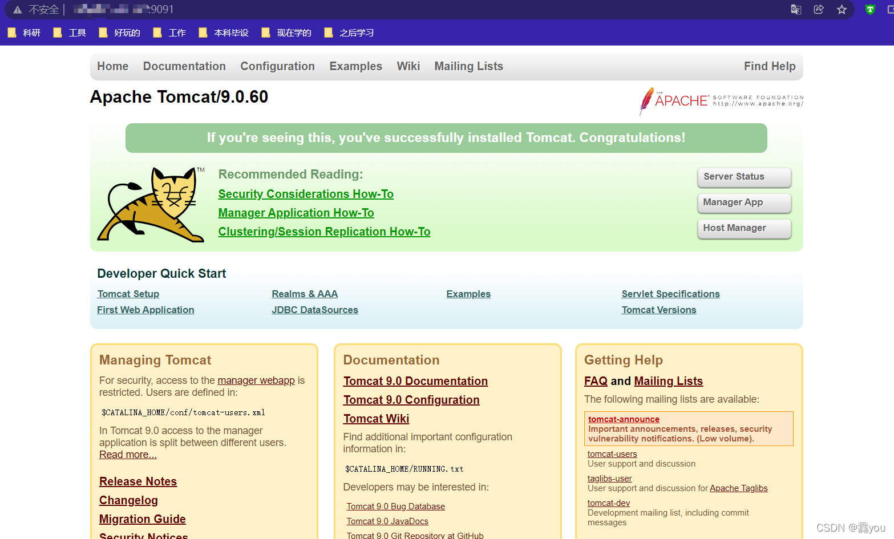894x539 pixels.
Task: Open the Tomcat Setup link
Action: click(128, 294)
